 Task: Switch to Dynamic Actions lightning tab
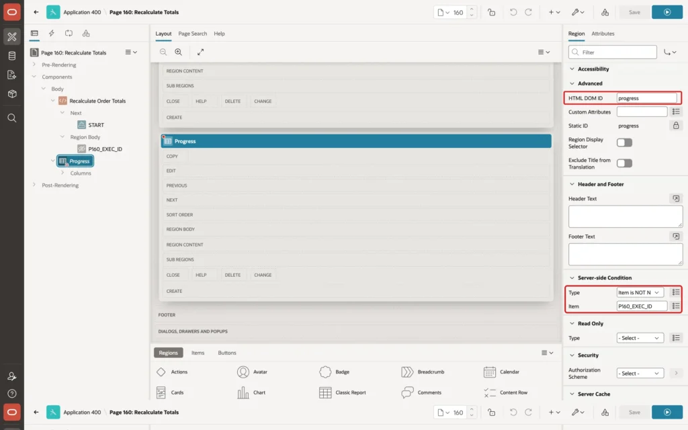51,34
